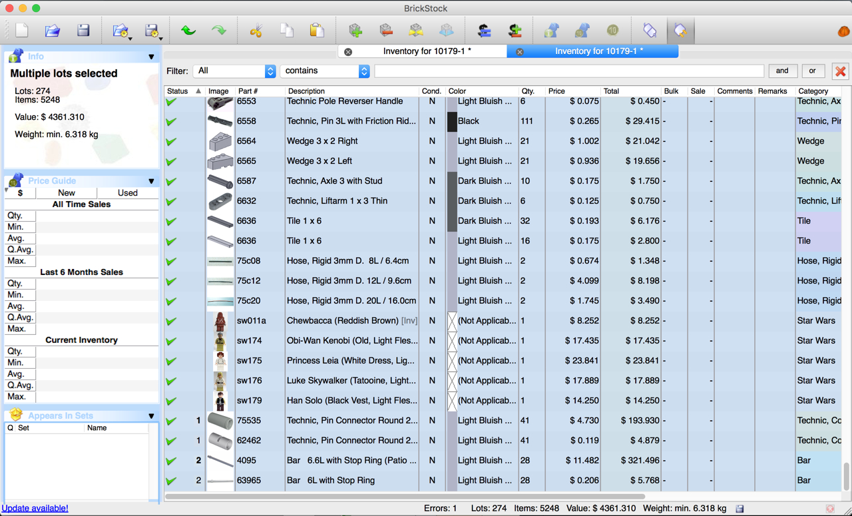Screen dimensions: 852x516
Task: Open the Filter 'All' dropdown
Action: click(234, 71)
